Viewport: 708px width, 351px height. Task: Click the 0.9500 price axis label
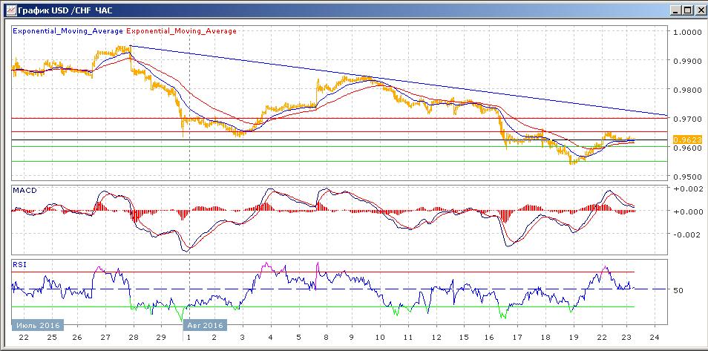pyautogui.click(x=688, y=177)
